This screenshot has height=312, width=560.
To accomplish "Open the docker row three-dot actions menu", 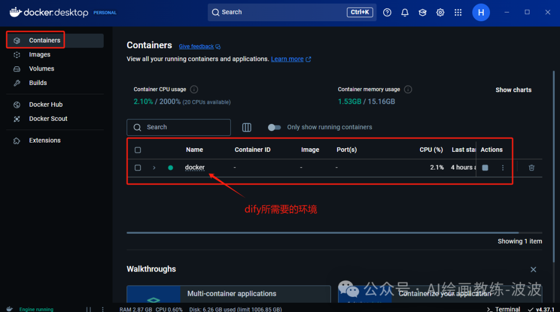I will pyautogui.click(x=503, y=168).
